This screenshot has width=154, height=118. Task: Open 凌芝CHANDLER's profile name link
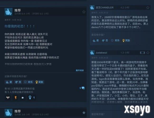pos(105,8)
